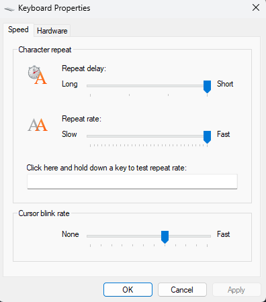
Task: Click the Long end of repeat delay track
Action: pos(91,86)
